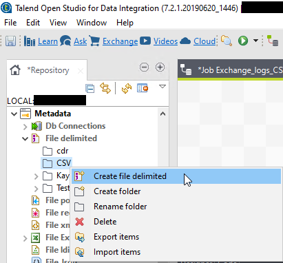This screenshot has height=263, width=283.
Task: Open the Window menu
Action: pyautogui.click(x=92, y=23)
